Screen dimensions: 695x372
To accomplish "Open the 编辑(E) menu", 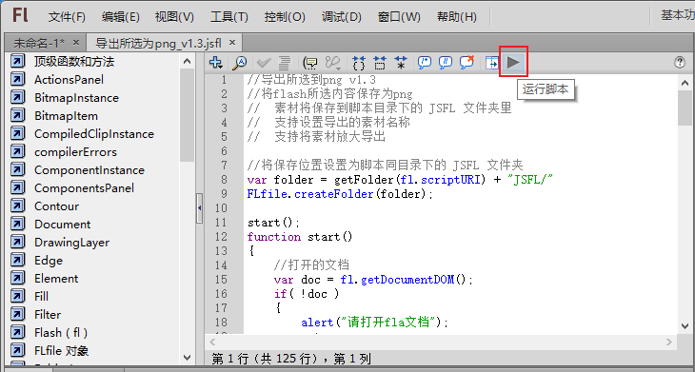I will (x=121, y=17).
